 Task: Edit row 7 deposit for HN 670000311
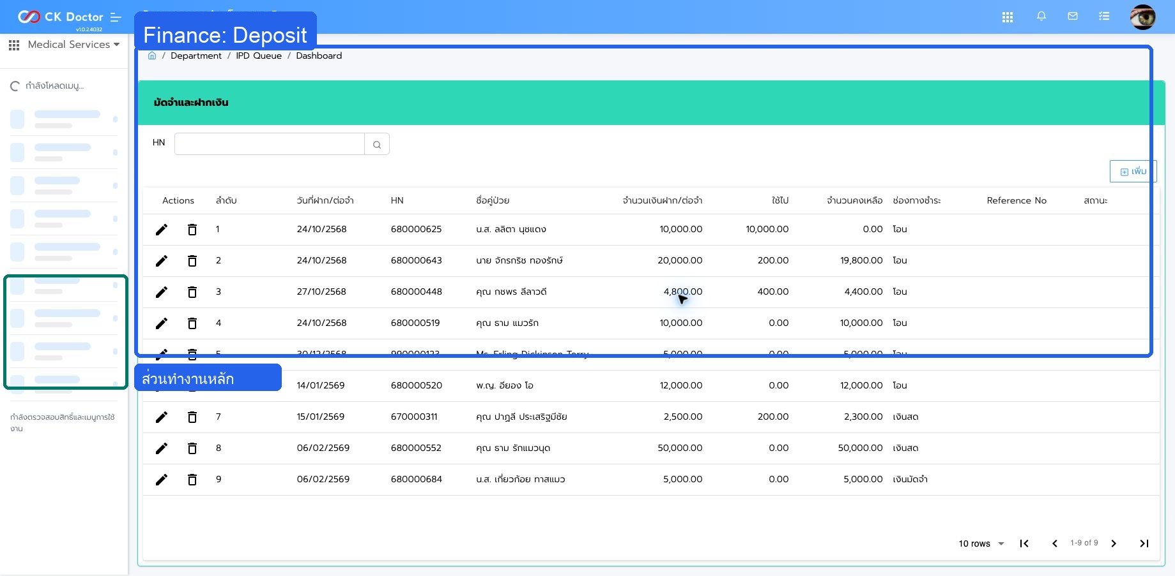[x=162, y=417]
